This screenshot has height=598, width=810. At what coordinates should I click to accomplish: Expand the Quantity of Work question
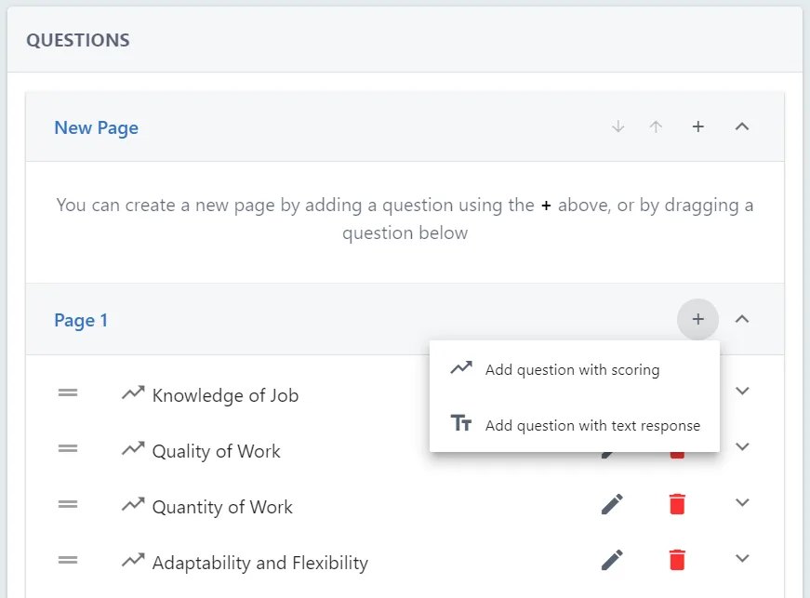(742, 502)
